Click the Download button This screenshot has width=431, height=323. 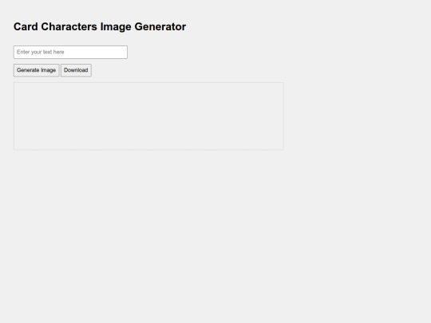pyautogui.click(x=76, y=70)
